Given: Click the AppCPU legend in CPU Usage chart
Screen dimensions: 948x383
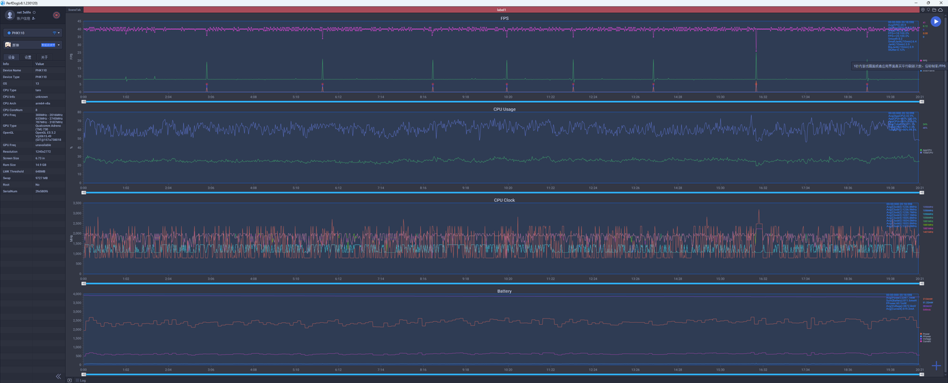Looking at the screenshot, I should point(927,150).
